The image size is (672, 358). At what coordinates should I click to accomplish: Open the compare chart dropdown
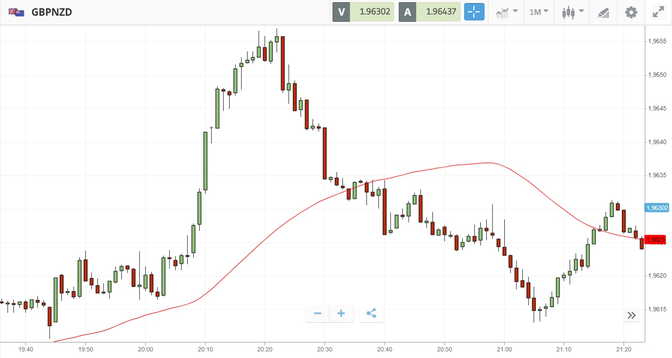506,12
